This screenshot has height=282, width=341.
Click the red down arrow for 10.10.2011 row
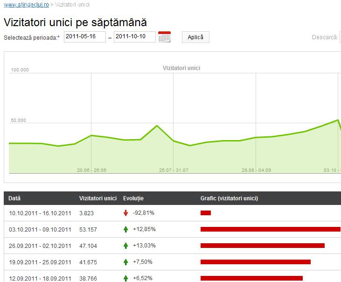click(125, 213)
